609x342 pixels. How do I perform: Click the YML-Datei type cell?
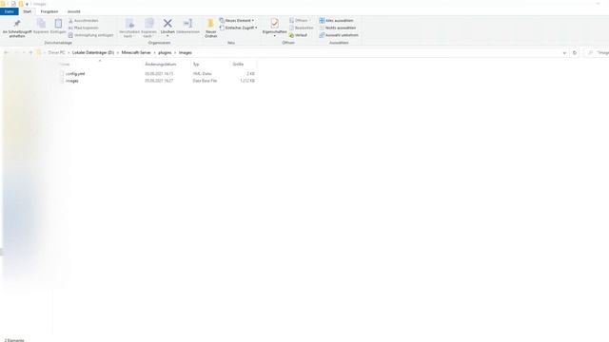pos(202,74)
